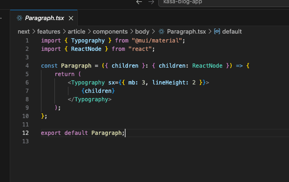
Task: Click the symbol icon beside 'default' breadcrumb
Action: [217, 31]
